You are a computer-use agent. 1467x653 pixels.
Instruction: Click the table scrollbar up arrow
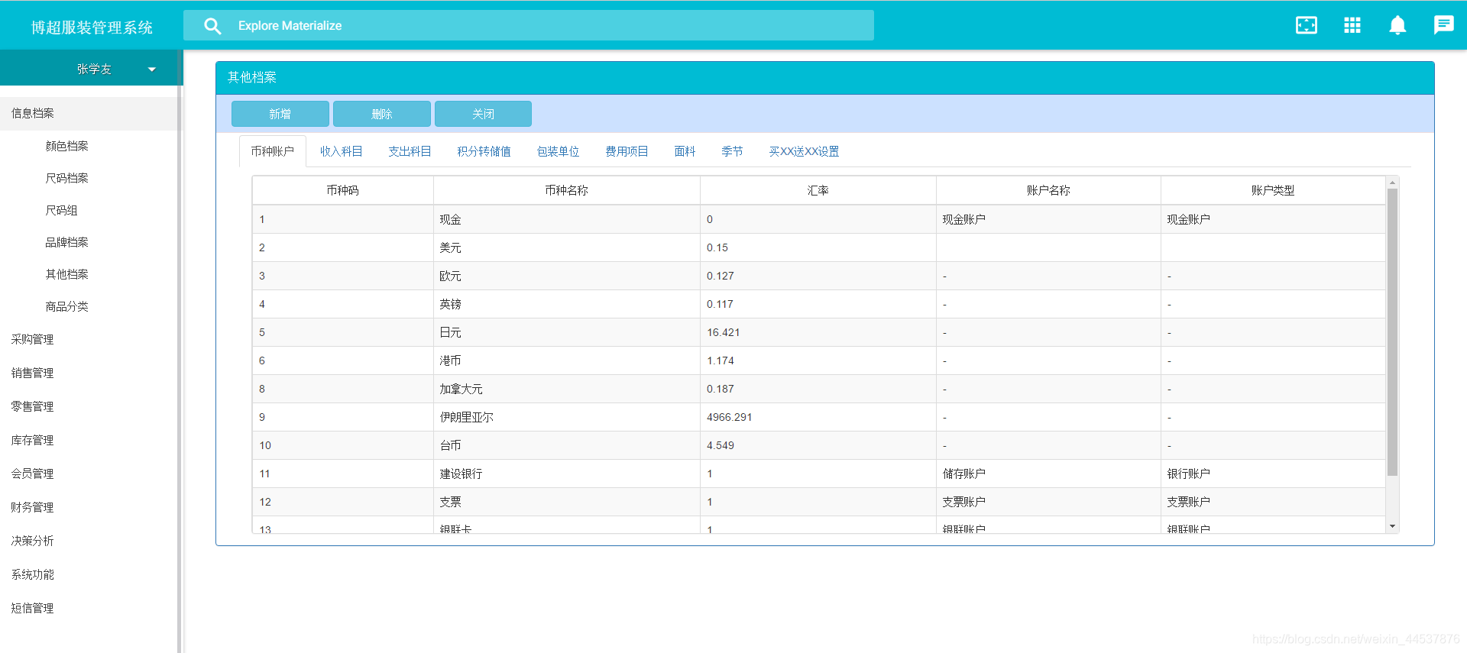(x=1392, y=183)
